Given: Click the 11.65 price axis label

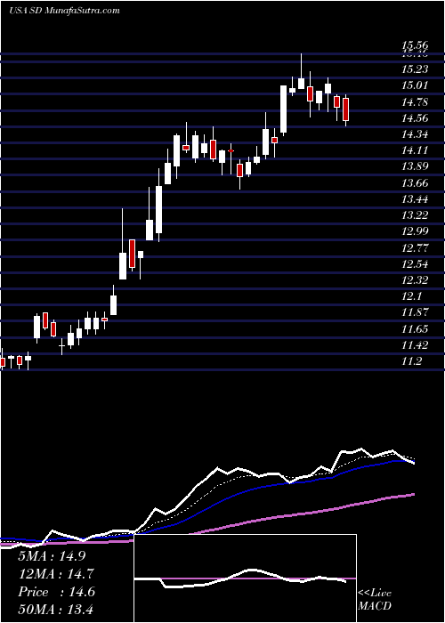Looking at the screenshot, I should [416, 329].
